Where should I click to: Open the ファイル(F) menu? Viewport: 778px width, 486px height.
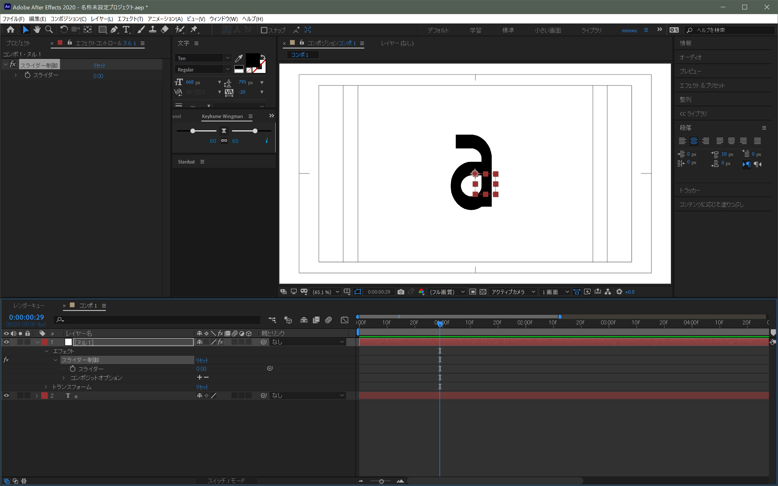13,19
